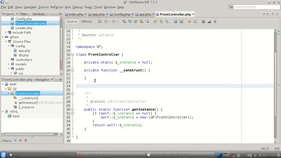Collapse PHP node in Navigator

pos(3,84)
